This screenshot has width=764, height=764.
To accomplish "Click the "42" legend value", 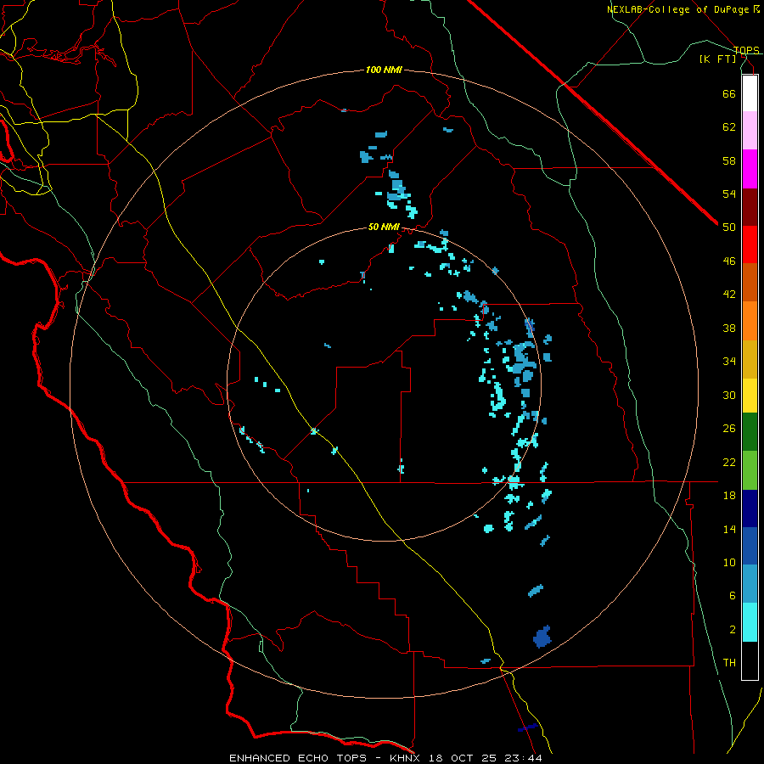I will click(729, 295).
